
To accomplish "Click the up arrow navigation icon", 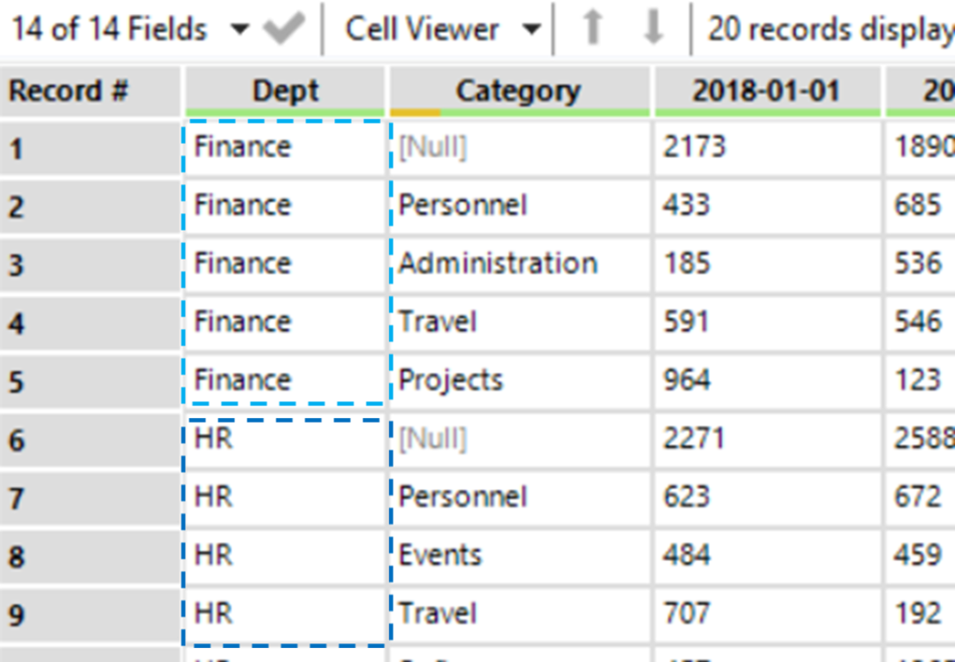I will tap(592, 29).
